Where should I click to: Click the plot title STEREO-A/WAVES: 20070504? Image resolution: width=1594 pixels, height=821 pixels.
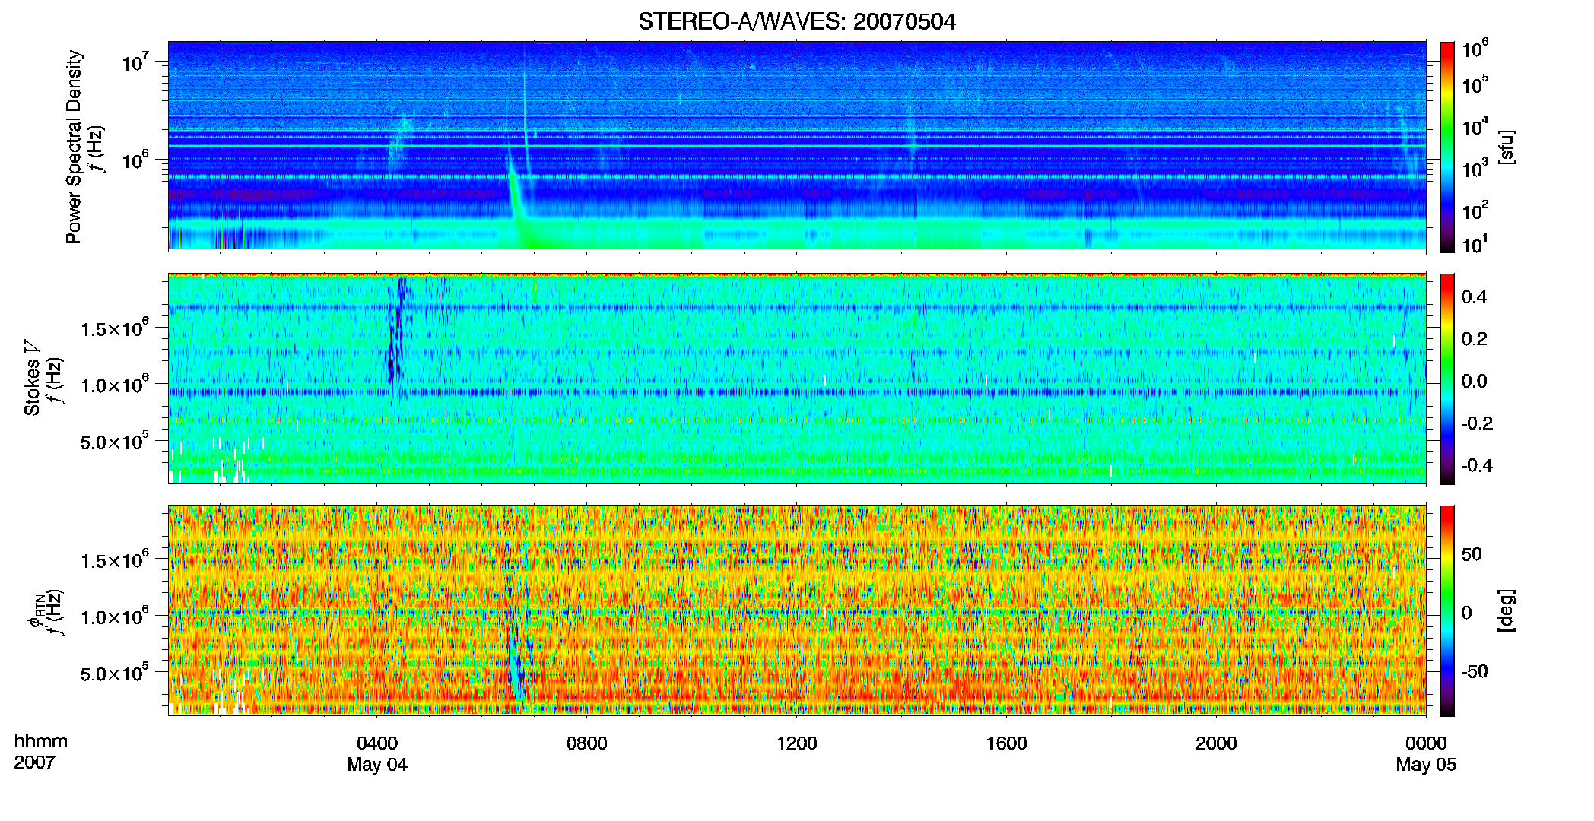pyautogui.click(x=796, y=22)
